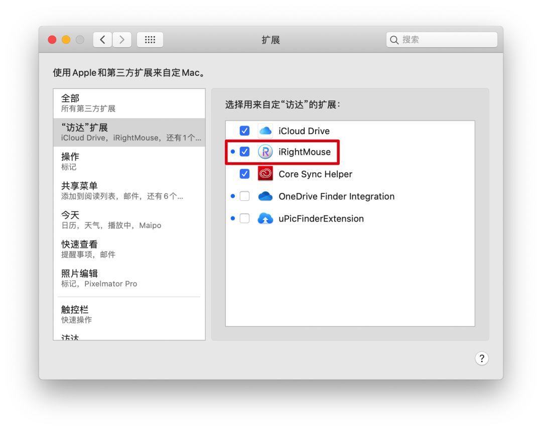Disable the iRightMouse extension checkbox

[244, 152]
